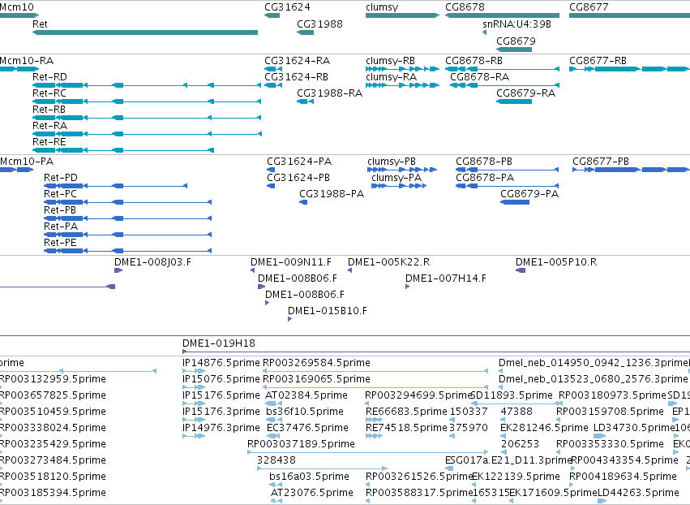Select the CG8679 gene label
The width and height of the screenshot is (690, 505).
tap(516, 41)
